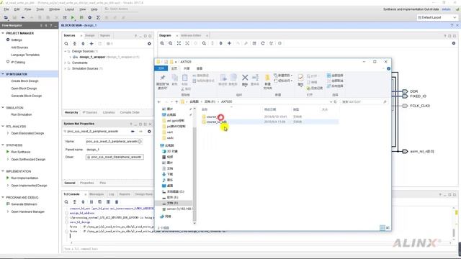Switch to Messages tab

point(97,194)
